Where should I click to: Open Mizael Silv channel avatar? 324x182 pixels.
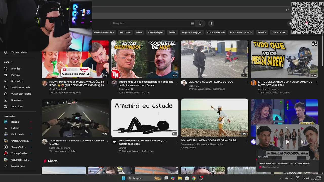click(x=184, y=83)
